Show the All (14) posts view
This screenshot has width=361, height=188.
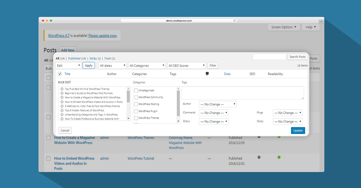pos(60,58)
